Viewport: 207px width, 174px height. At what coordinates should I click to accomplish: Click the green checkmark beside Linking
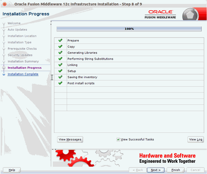[60, 65]
